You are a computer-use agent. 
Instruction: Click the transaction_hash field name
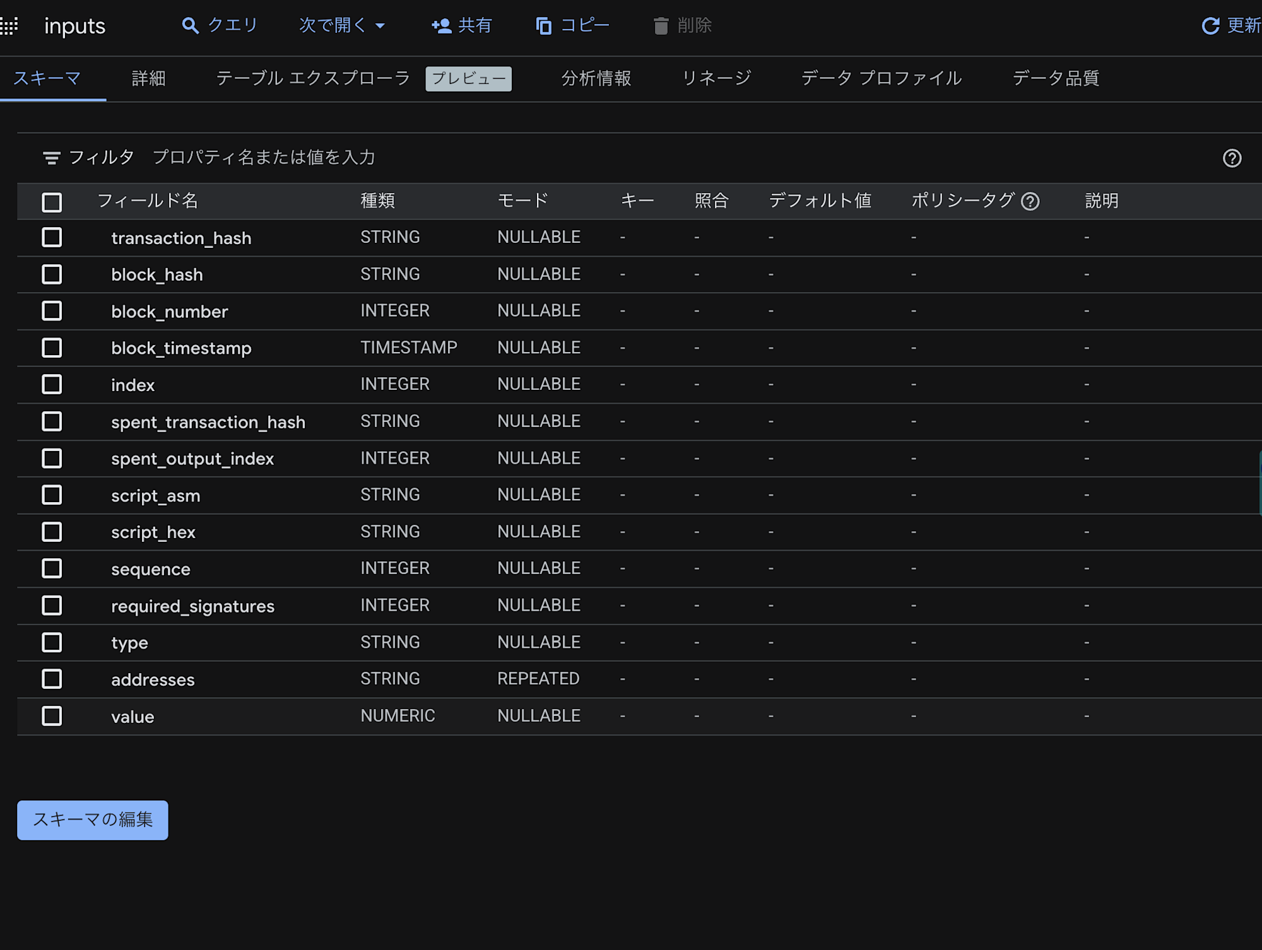click(181, 238)
